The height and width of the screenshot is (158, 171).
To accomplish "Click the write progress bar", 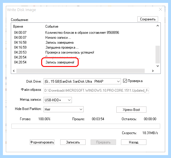I will [x=86, y=126].
